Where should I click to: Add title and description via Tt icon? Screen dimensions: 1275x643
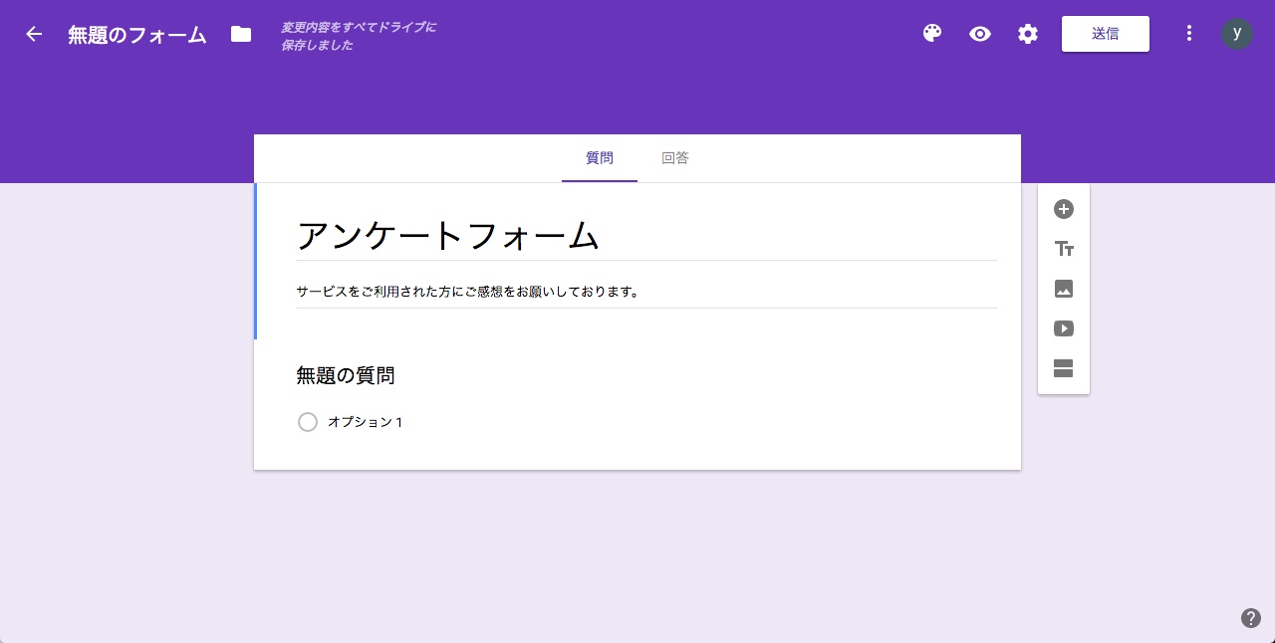pos(1064,249)
